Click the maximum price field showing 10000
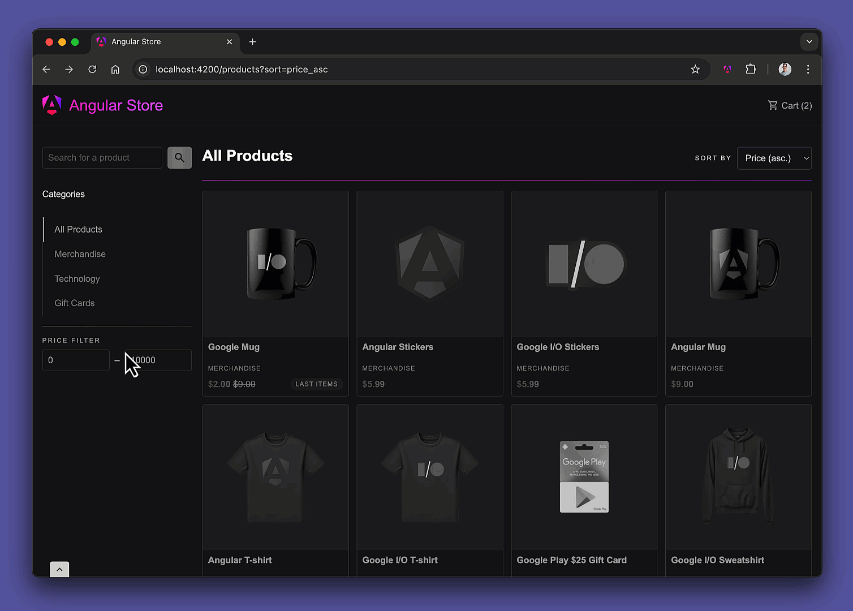This screenshot has width=853, height=611. tap(158, 360)
